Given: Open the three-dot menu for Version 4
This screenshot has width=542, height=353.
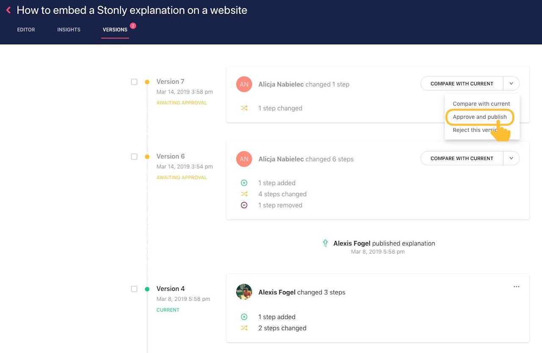Looking at the screenshot, I should pos(516,287).
